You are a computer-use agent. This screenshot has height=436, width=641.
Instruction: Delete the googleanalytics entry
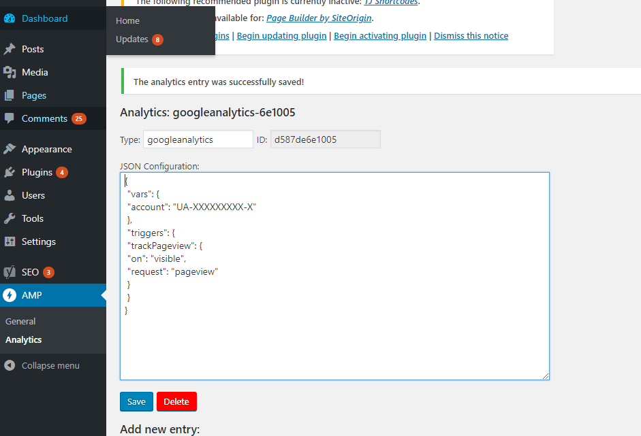[x=176, y=402]
